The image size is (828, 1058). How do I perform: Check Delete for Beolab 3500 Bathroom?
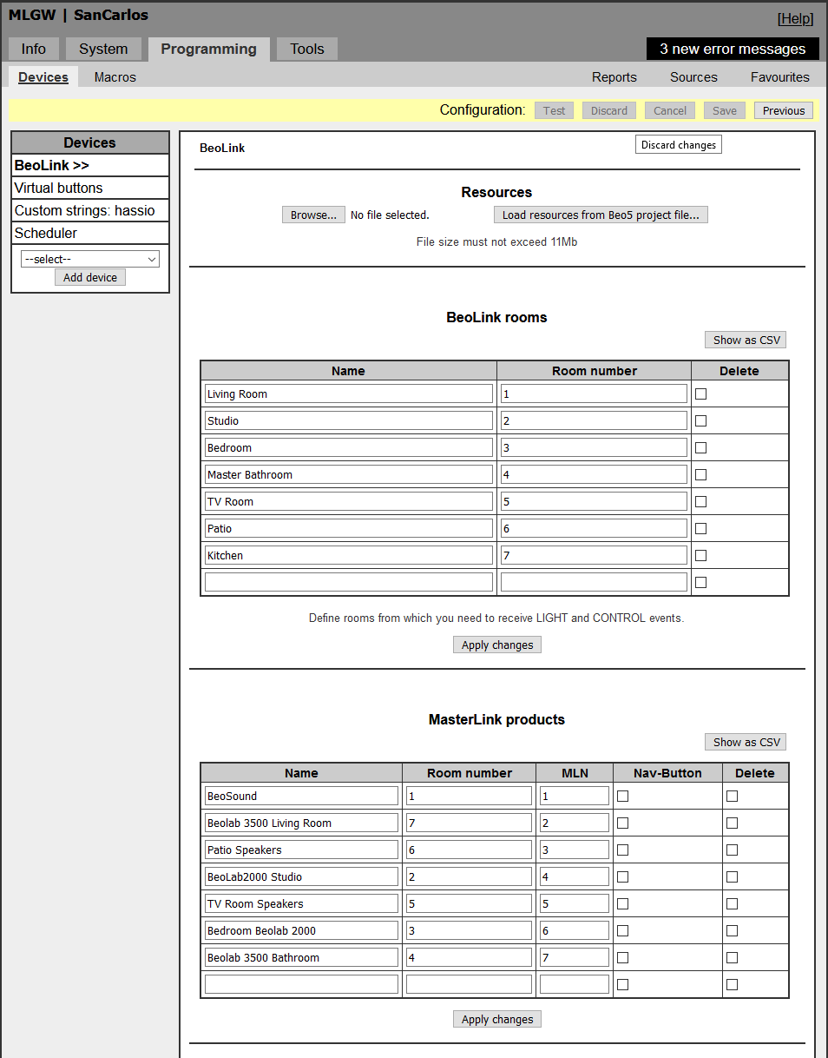point(733,957)
